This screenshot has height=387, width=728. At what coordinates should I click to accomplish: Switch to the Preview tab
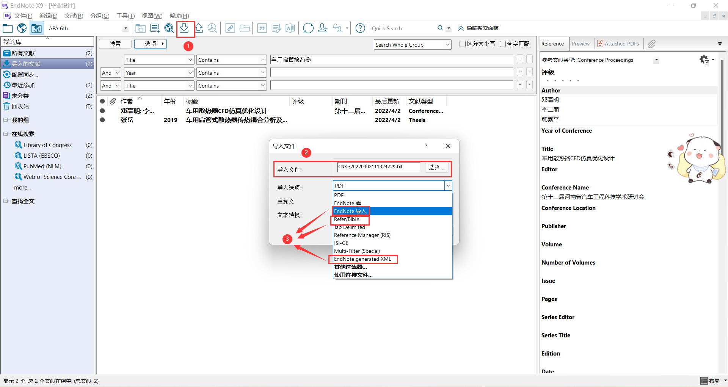pyautogui.click(x=581, y=43)
